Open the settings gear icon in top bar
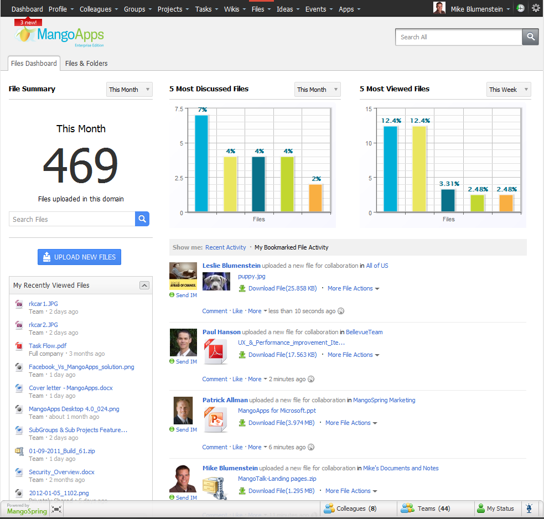544x519 pixels. coord(536,8)
